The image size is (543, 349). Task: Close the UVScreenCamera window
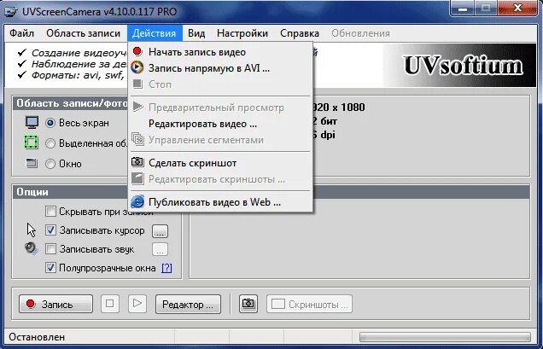click(x=518, y=8)
